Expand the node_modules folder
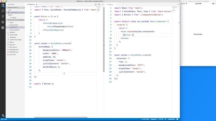 coord(14,30)
